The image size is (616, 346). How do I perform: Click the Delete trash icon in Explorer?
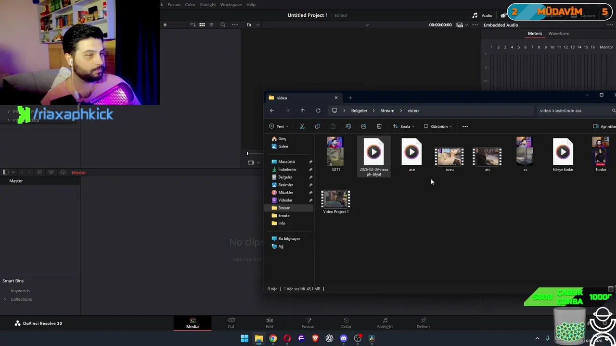coord(379,126)
